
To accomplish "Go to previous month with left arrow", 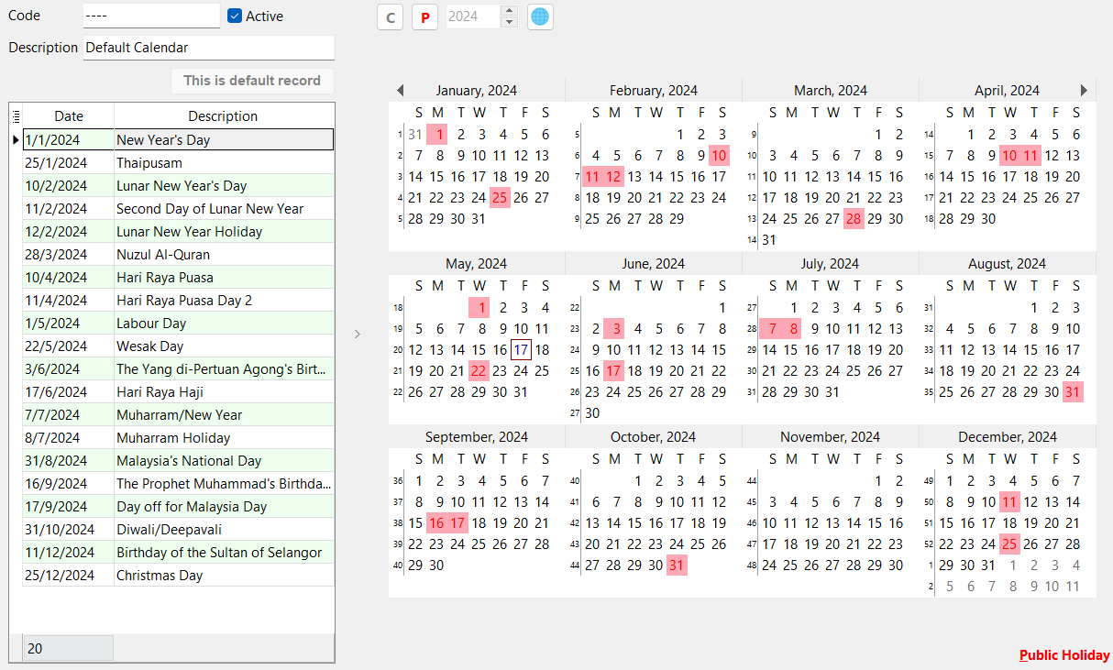I will click(400, 90).
